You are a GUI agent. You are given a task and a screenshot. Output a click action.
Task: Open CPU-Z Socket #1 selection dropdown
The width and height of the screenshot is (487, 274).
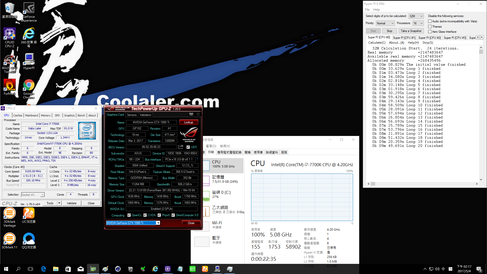(x=33, y=195)
